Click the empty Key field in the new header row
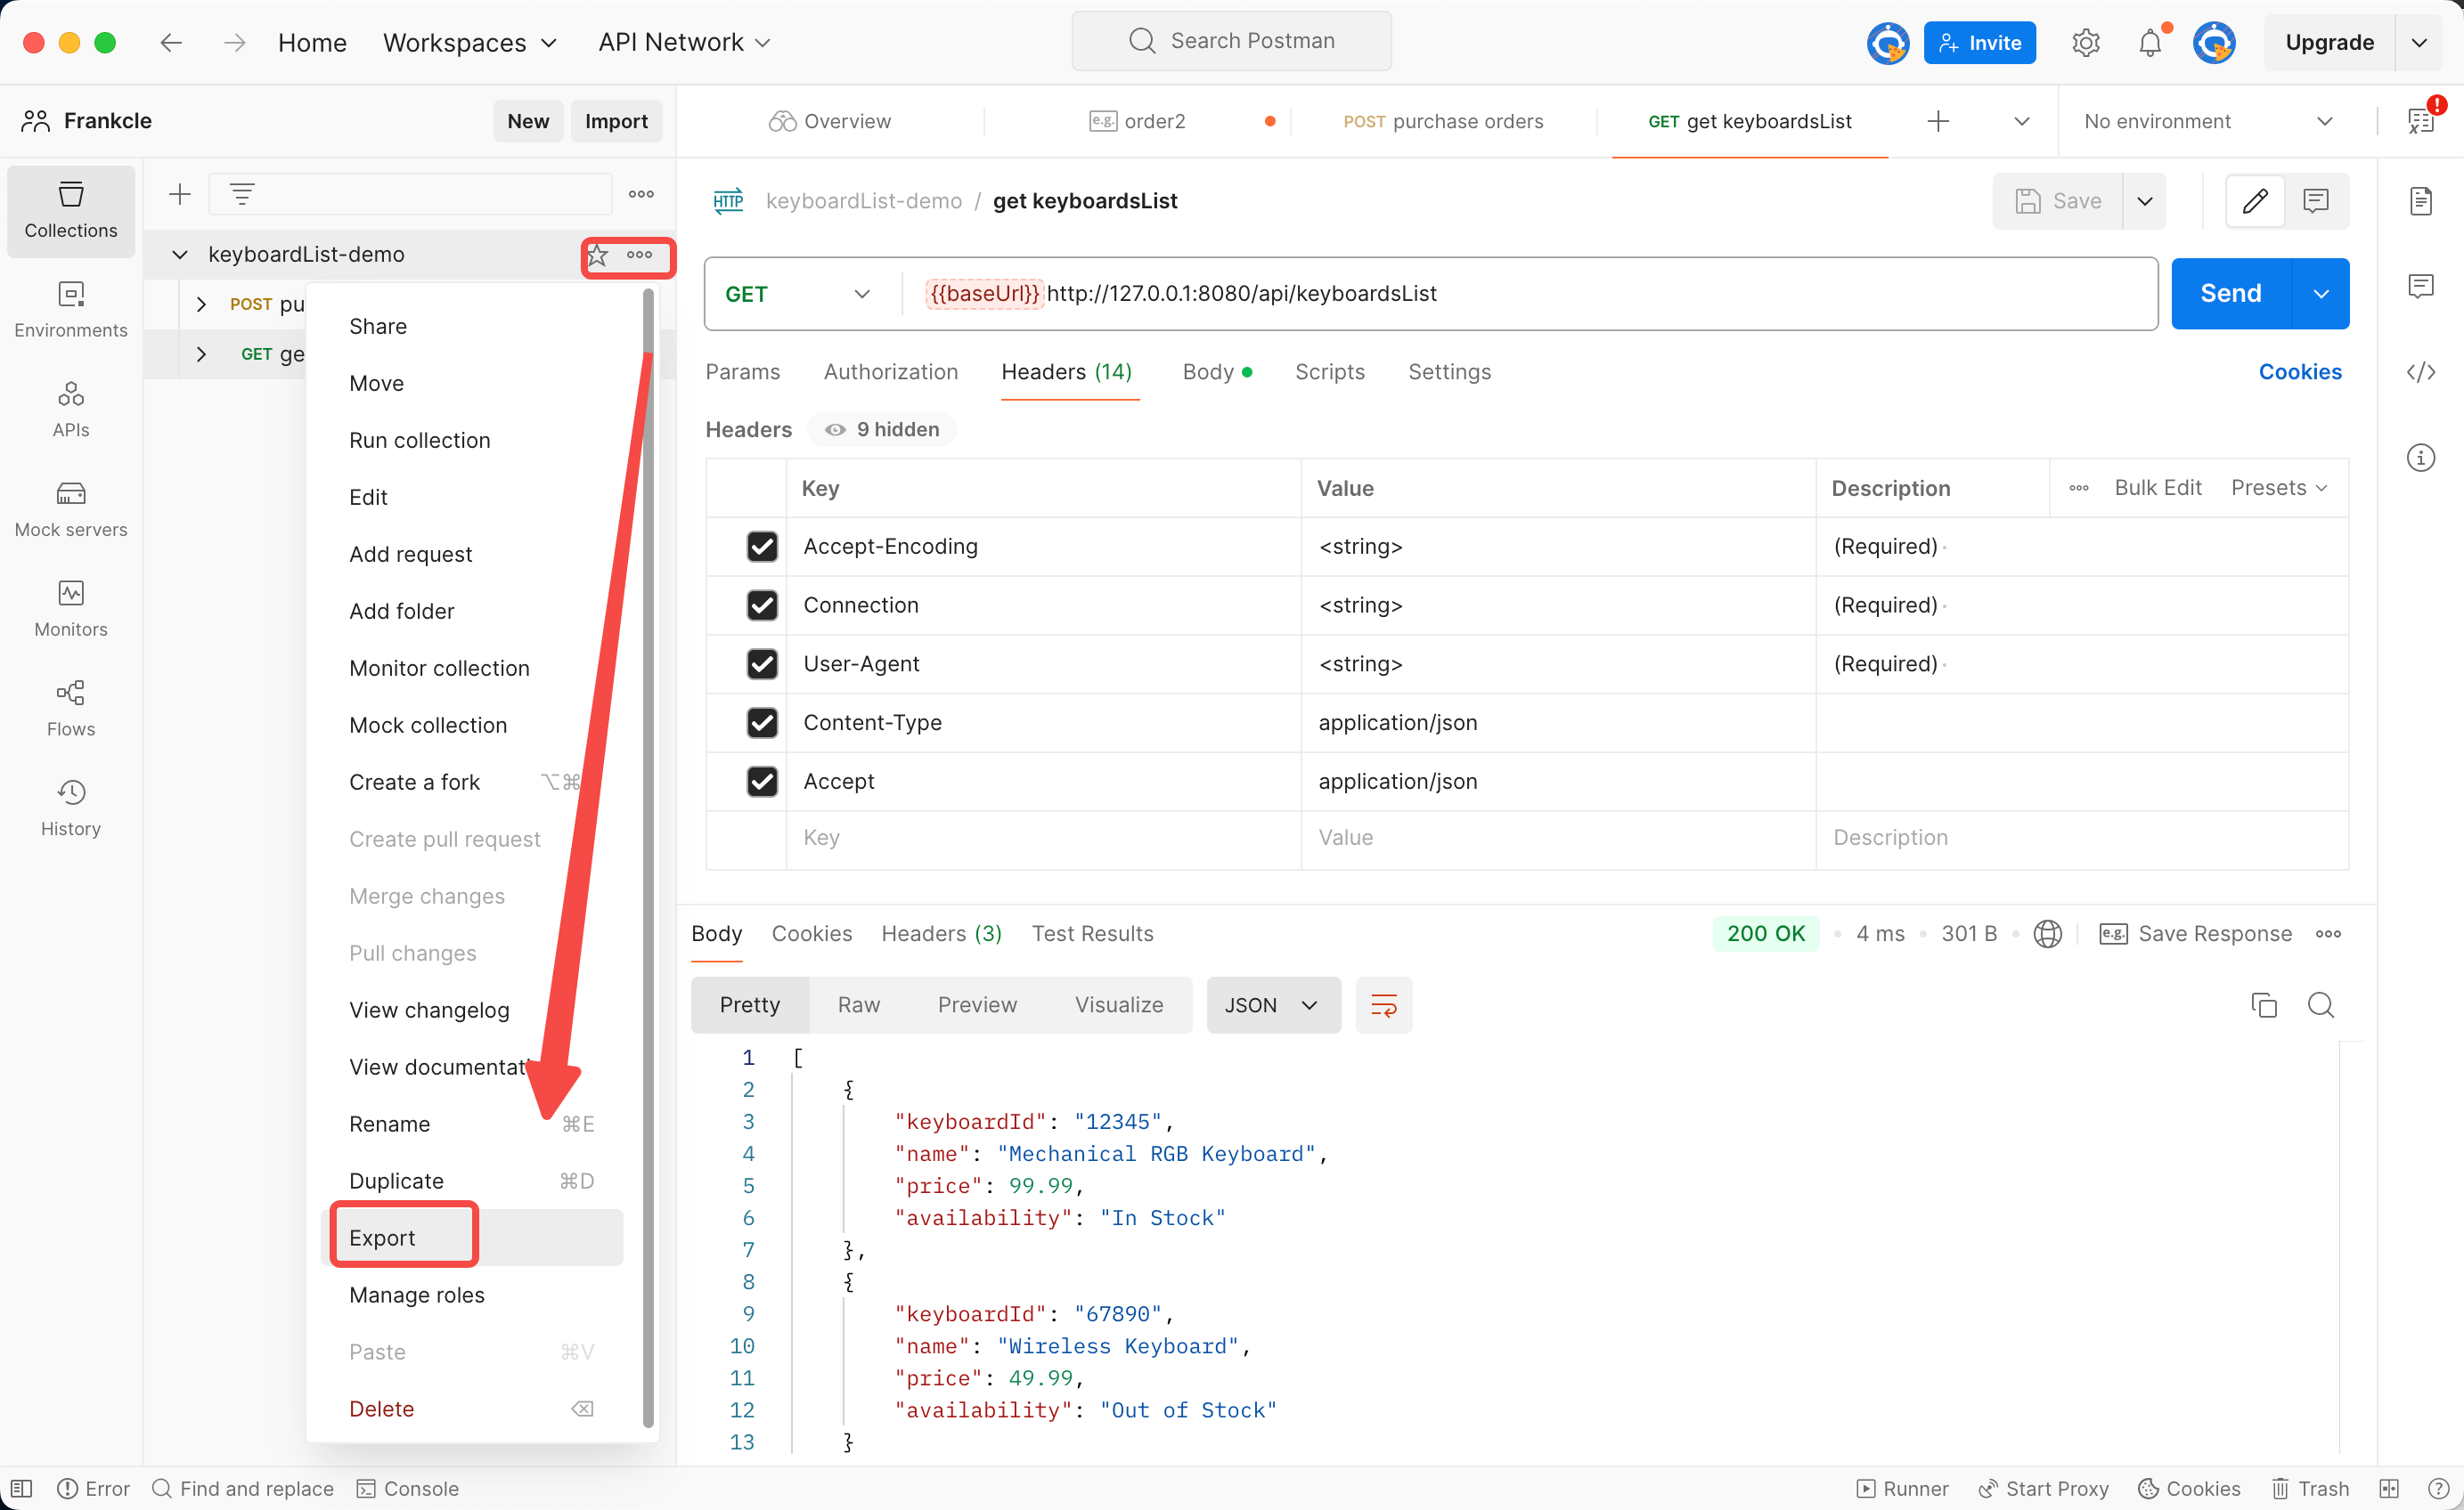This screenshot has height=1510, width=2464. point(1043,838)
